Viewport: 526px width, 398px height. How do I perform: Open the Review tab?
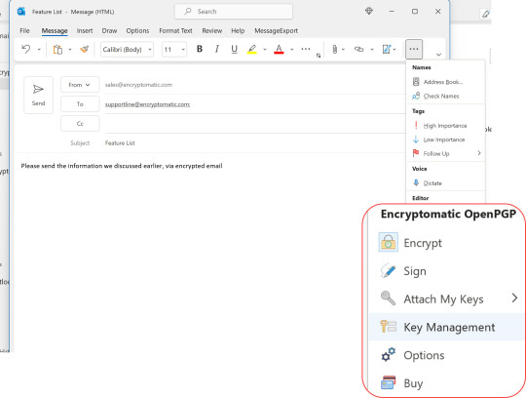(211, 31)
